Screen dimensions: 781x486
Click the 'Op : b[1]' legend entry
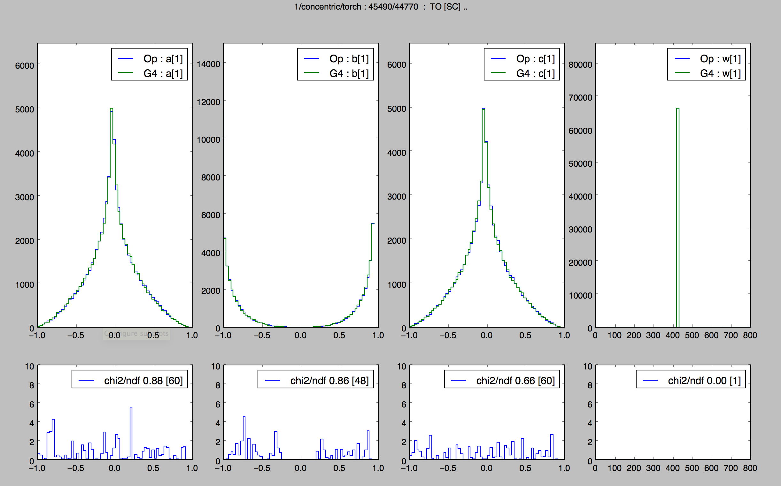point(336,58)
